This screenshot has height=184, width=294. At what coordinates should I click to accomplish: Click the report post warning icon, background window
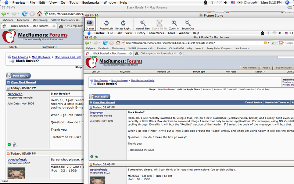(x=15, y=145)
